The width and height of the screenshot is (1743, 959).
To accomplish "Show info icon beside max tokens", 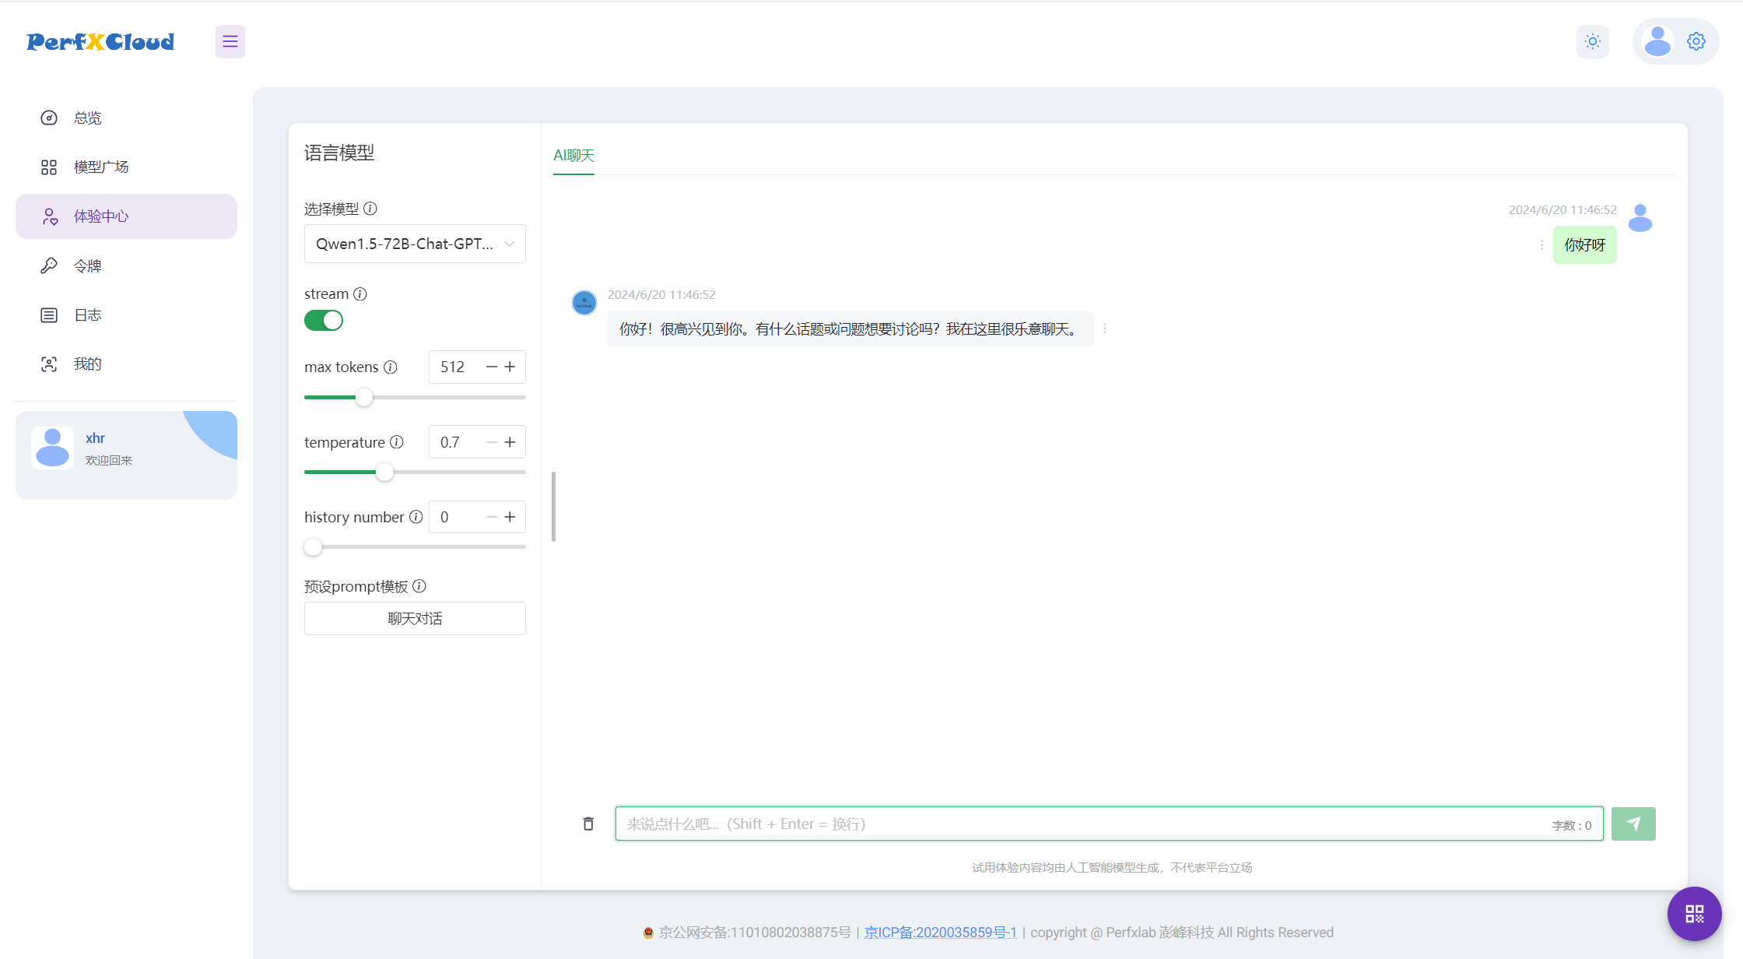I will [391, 367].
